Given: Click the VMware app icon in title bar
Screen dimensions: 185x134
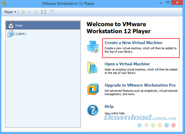Looking at the screenshot, I should click(x=4, y=3).
